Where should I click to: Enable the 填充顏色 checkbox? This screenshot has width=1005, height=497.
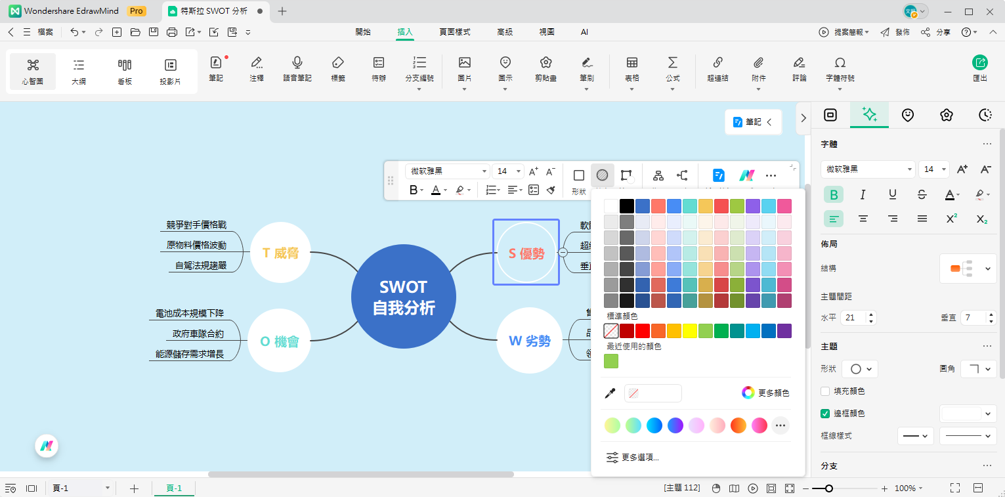point(824,391)
